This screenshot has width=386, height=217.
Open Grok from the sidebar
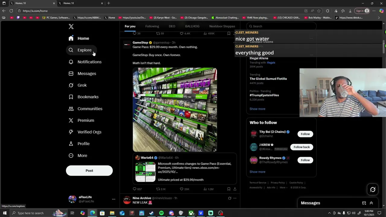coord(78,85)
